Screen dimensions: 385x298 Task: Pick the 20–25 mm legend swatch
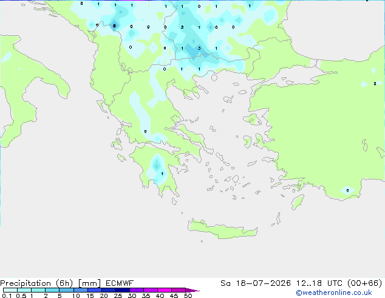[x=109, y=290]
